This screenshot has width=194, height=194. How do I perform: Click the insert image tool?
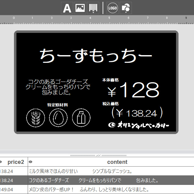pos(80,8)
